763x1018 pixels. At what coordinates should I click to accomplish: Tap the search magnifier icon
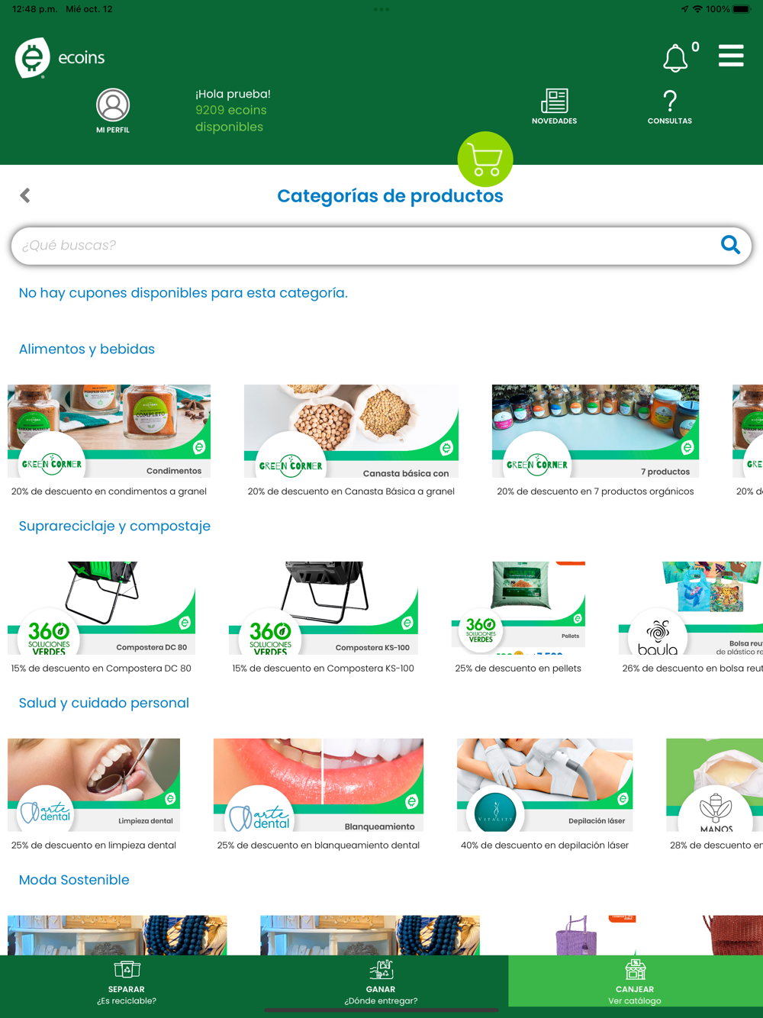click(730, 245)
